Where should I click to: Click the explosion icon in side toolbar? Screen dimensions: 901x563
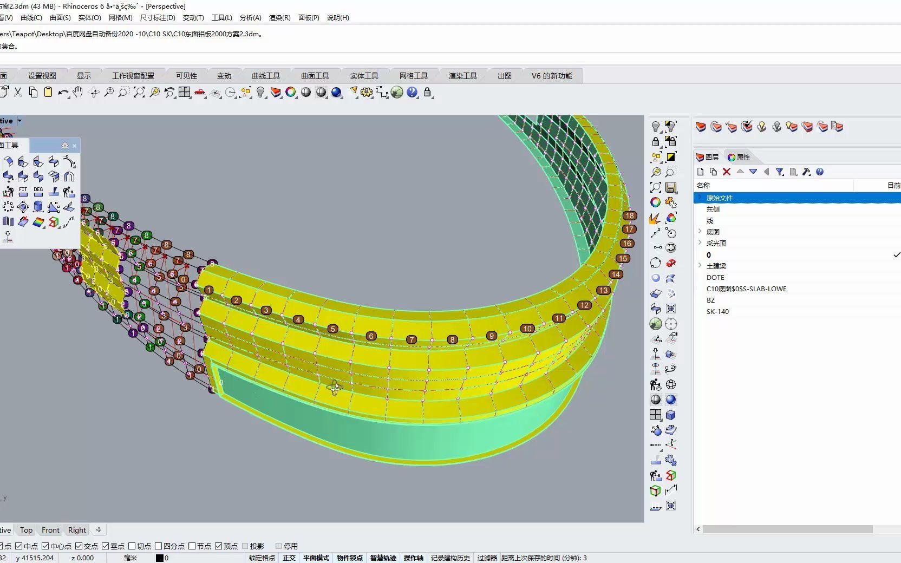pos(655,218)
